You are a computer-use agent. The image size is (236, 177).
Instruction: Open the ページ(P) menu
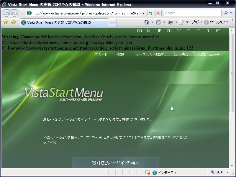click(191, 22)
